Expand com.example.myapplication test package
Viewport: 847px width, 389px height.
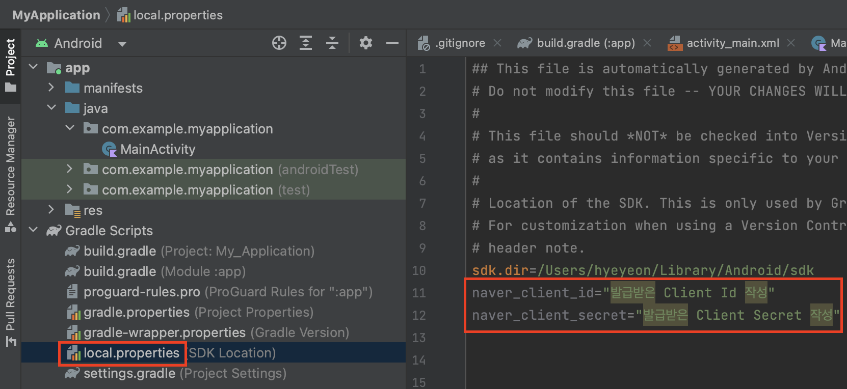click(69, 189)
